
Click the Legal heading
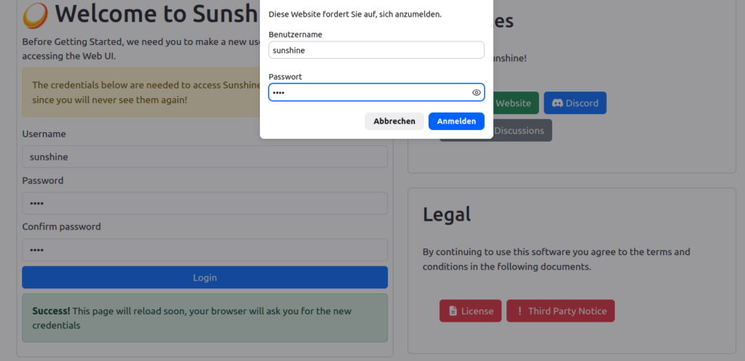point(447,214)
